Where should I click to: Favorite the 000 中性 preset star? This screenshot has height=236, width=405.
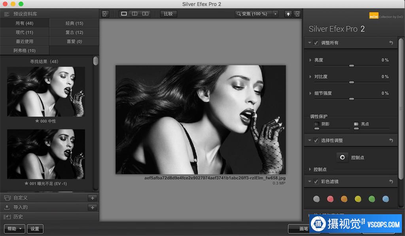click(x=37, y=121)
